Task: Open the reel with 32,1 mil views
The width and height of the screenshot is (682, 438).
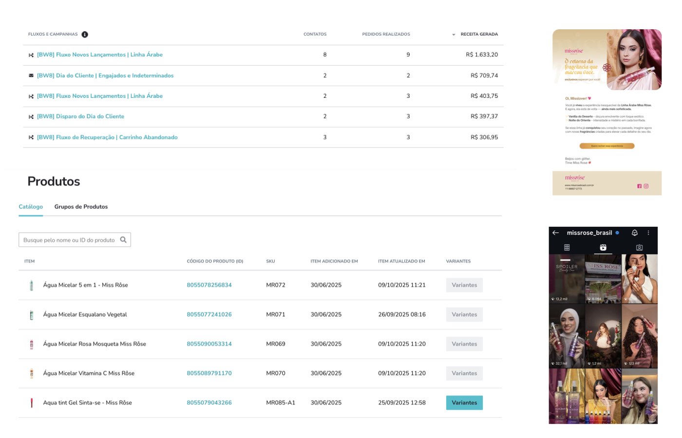Action: (x=567, y=336)
